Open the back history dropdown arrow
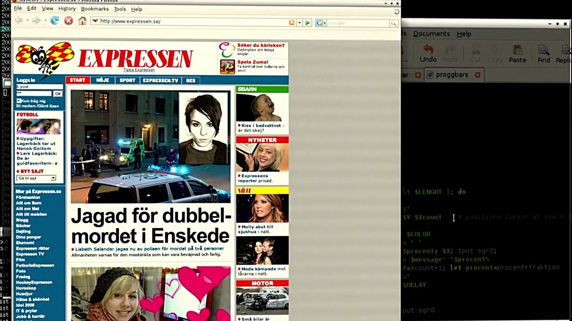The width and height of the screenshot is (572, 321). 27,21
